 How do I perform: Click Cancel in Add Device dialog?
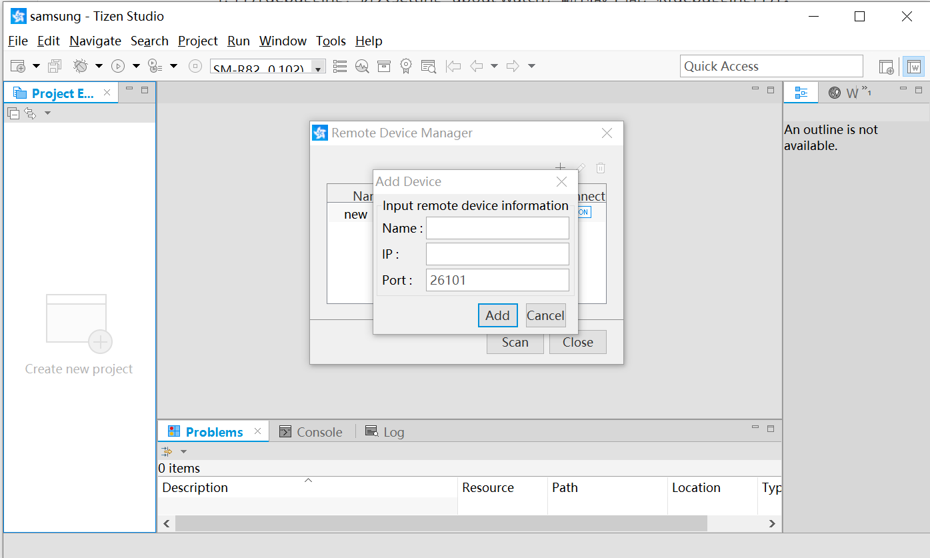coord(545,315)
